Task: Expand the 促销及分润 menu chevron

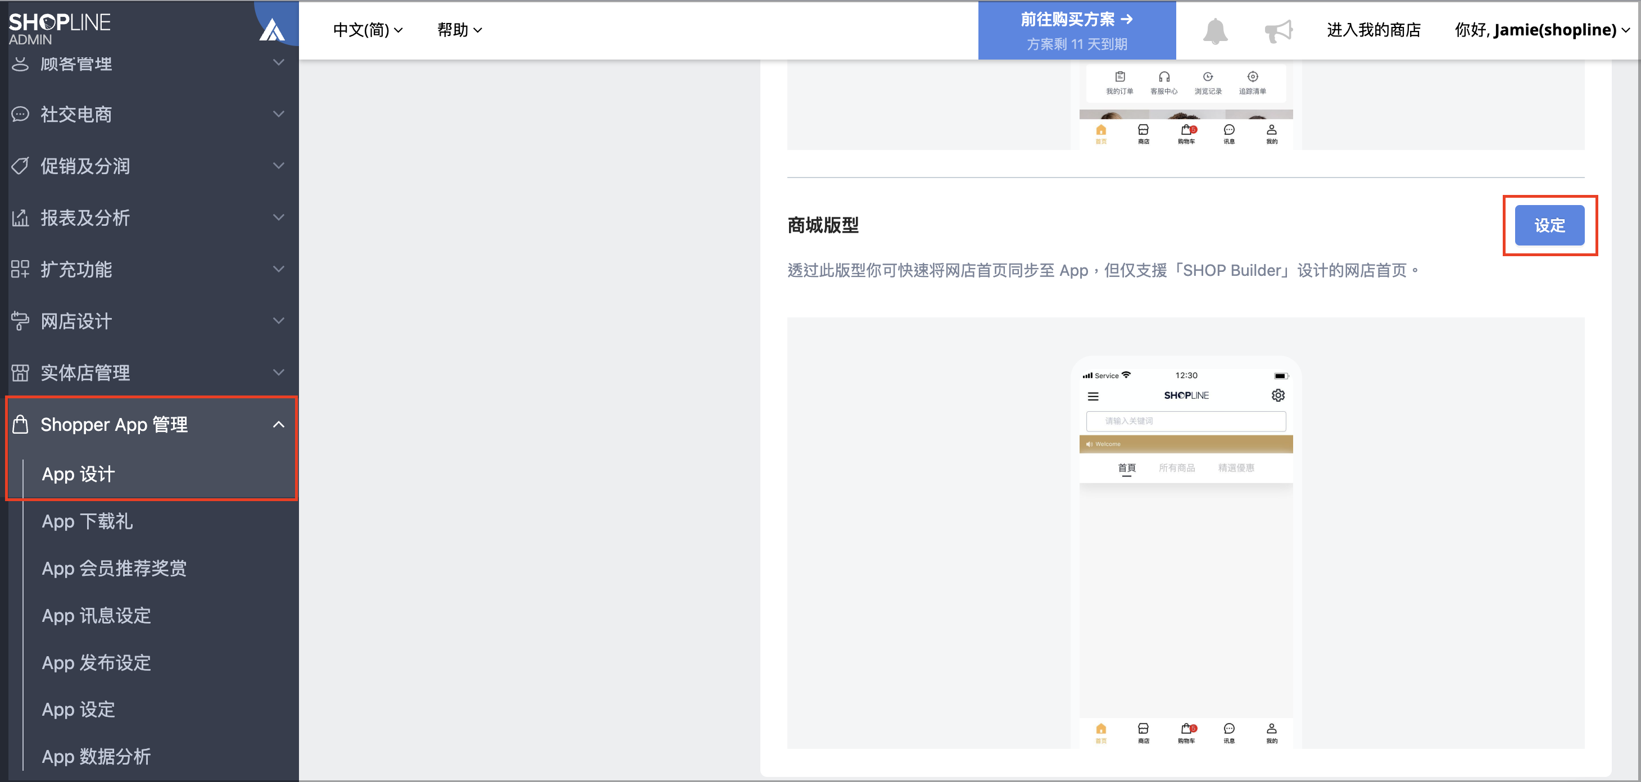Action: [x=278, y=166]
